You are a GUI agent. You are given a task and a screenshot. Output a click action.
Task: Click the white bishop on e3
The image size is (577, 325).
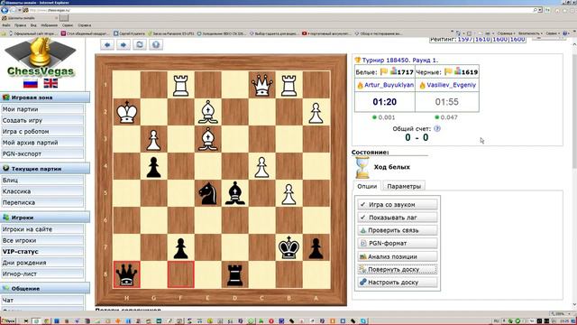point(208,139)
